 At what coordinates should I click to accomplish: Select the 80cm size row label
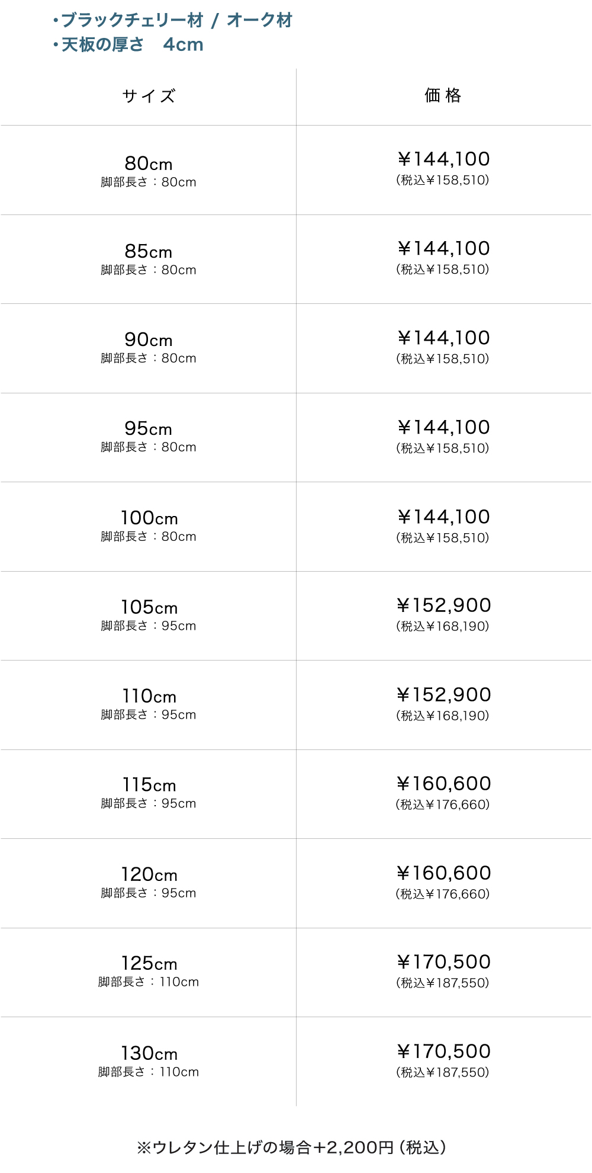149,164
